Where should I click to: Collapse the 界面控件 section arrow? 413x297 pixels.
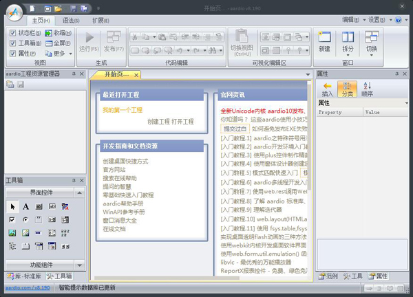79,192
